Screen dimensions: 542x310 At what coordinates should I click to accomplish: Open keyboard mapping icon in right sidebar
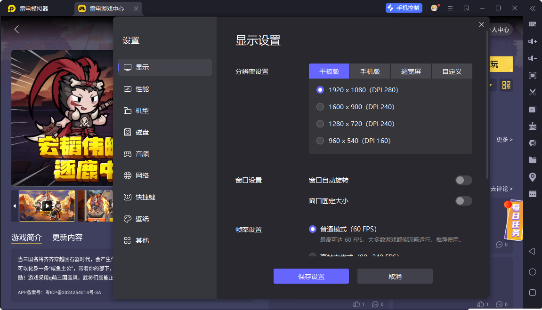point(533,24)
